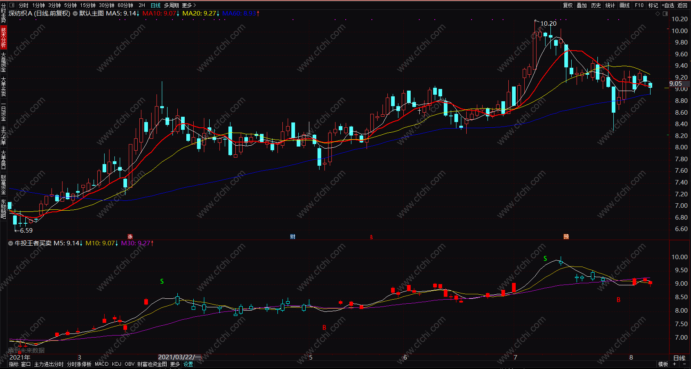
Task: Select the 60分钟 period
Action: click(125, 5)
